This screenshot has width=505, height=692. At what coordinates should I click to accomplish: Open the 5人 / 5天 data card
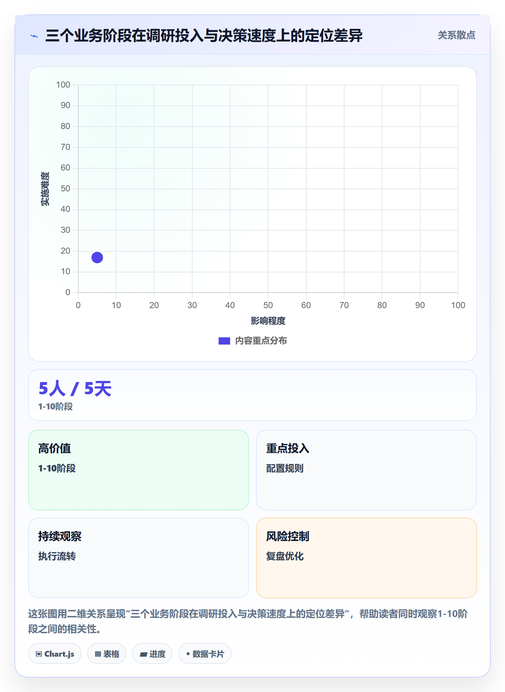tap(252, 395)
